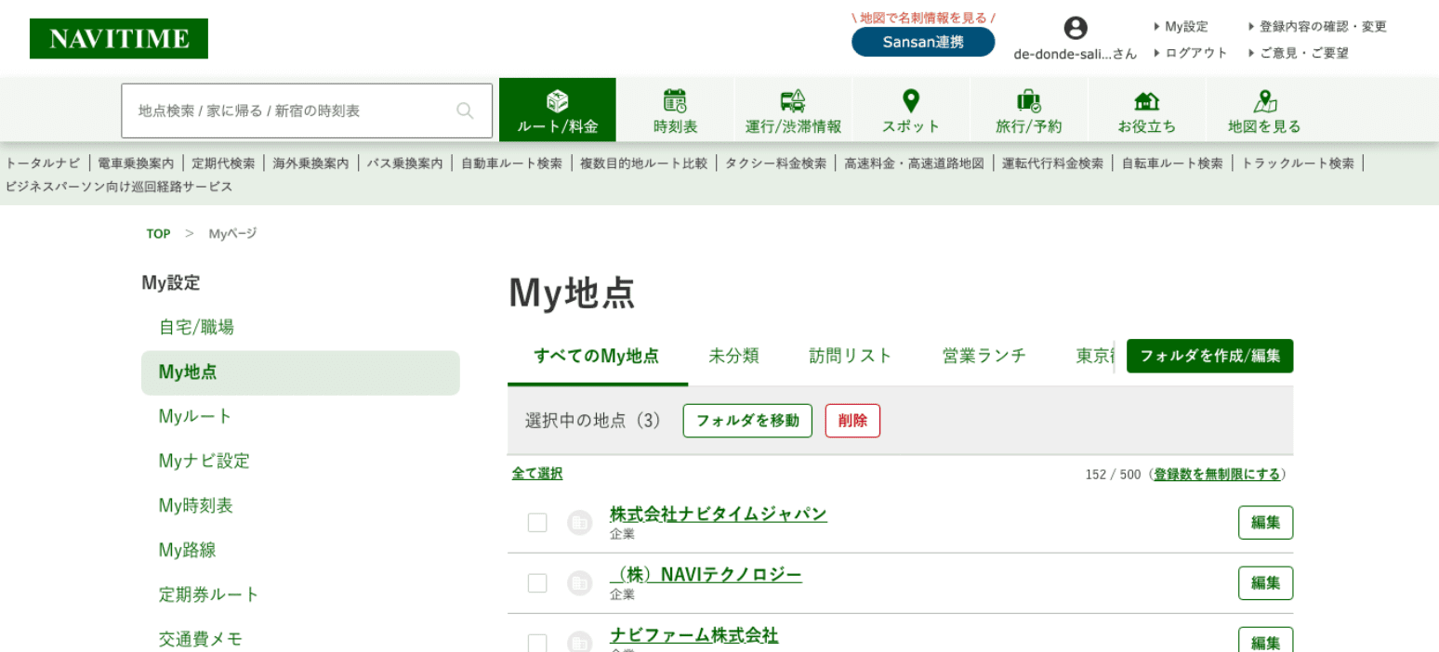This screenshot has width=1439, height=652.
Task: Open the (株)NAVIテクノロジー link
Action: point(706,574)
